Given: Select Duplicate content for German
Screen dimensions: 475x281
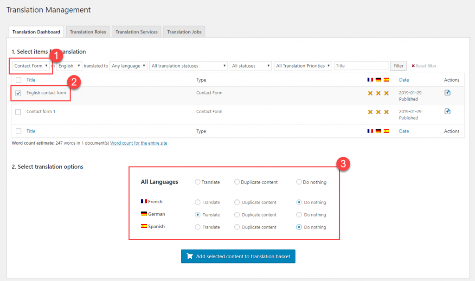Looking at the screenshot, I should pyautogui.click(x=237, y=214).
